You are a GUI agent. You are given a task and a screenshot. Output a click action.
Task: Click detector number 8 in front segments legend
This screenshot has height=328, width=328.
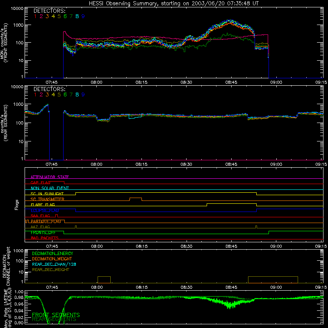click(x=77, y=16)
